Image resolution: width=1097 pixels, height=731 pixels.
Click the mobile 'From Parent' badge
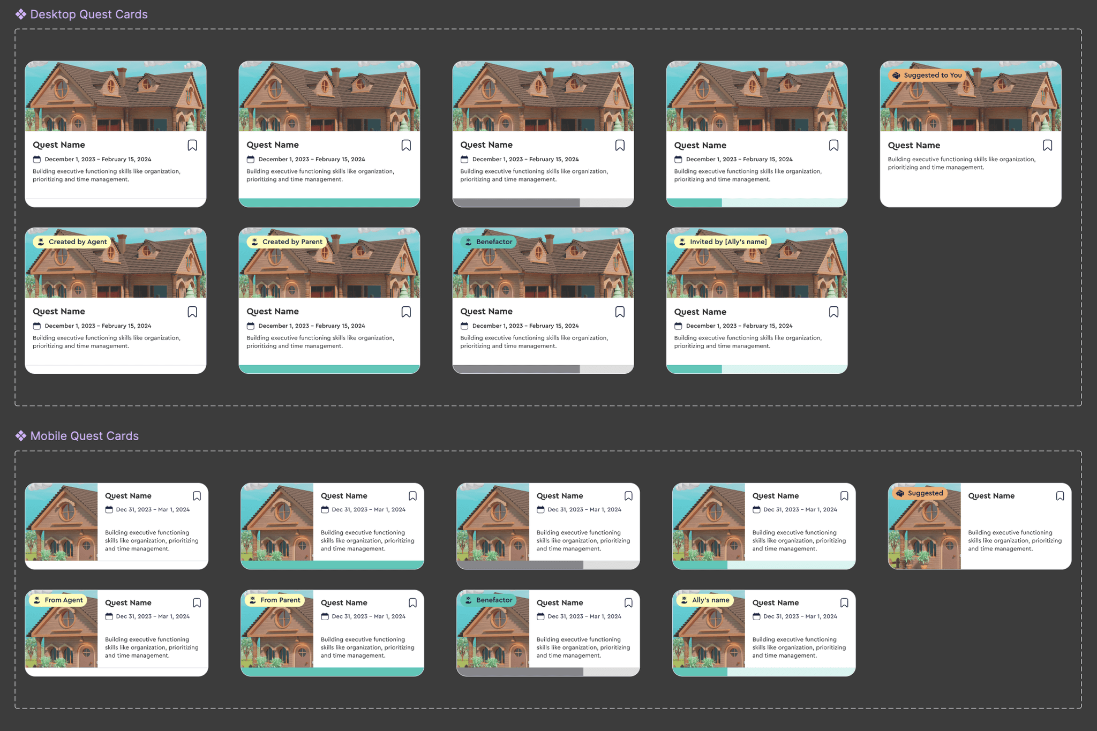(x=275, y=600)
